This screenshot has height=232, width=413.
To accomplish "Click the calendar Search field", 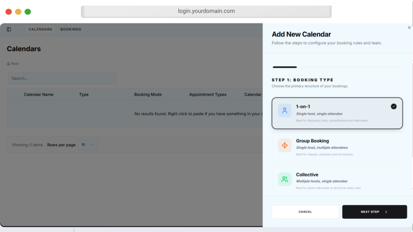I will (63, 78).
